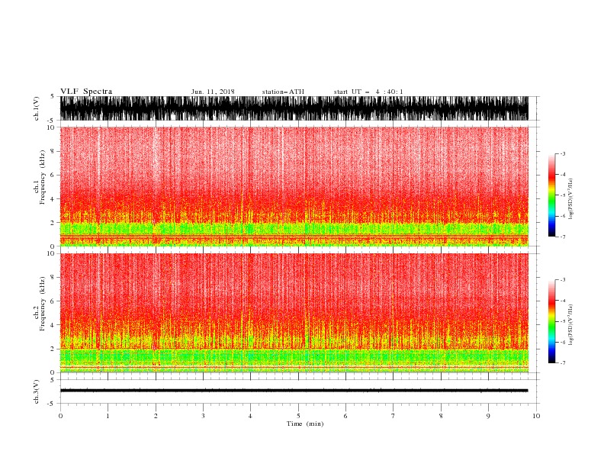Click the "-5" label on ch.1 colorbar
The width and height of the screenshot is (604, 467).
(x=563, y=195)
